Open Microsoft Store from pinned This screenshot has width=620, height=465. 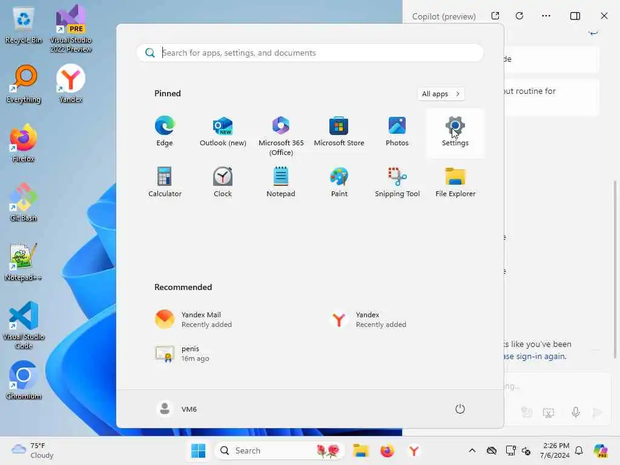tap(339, 131)
